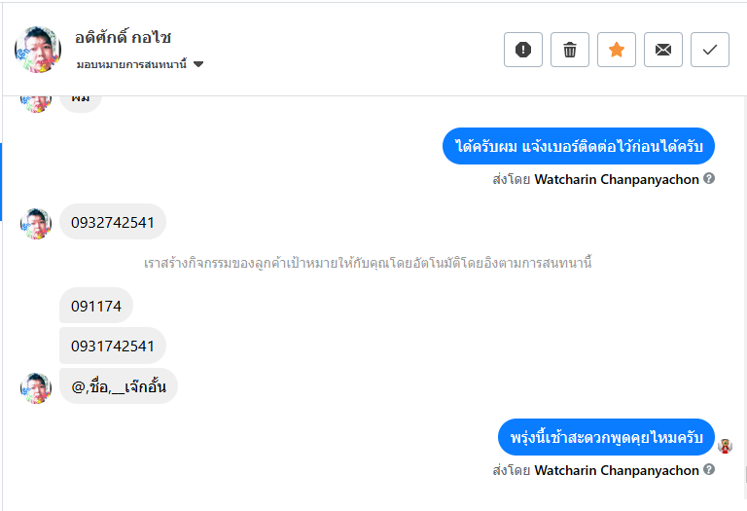Click the contact name อดิศักดิ์ กอไช
Viewport: 747px width, 511px height.
[x=123, y=38]
